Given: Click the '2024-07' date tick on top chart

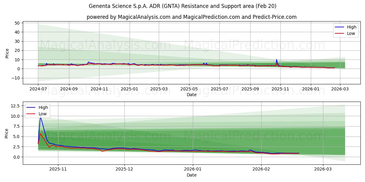Looking at the screenshot, I should click(x=38, y=89).
